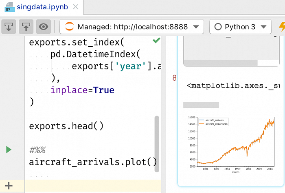Click the move cell down toolbar icon
The height and width of the screenshot is (193, 285).
(9, 27)
